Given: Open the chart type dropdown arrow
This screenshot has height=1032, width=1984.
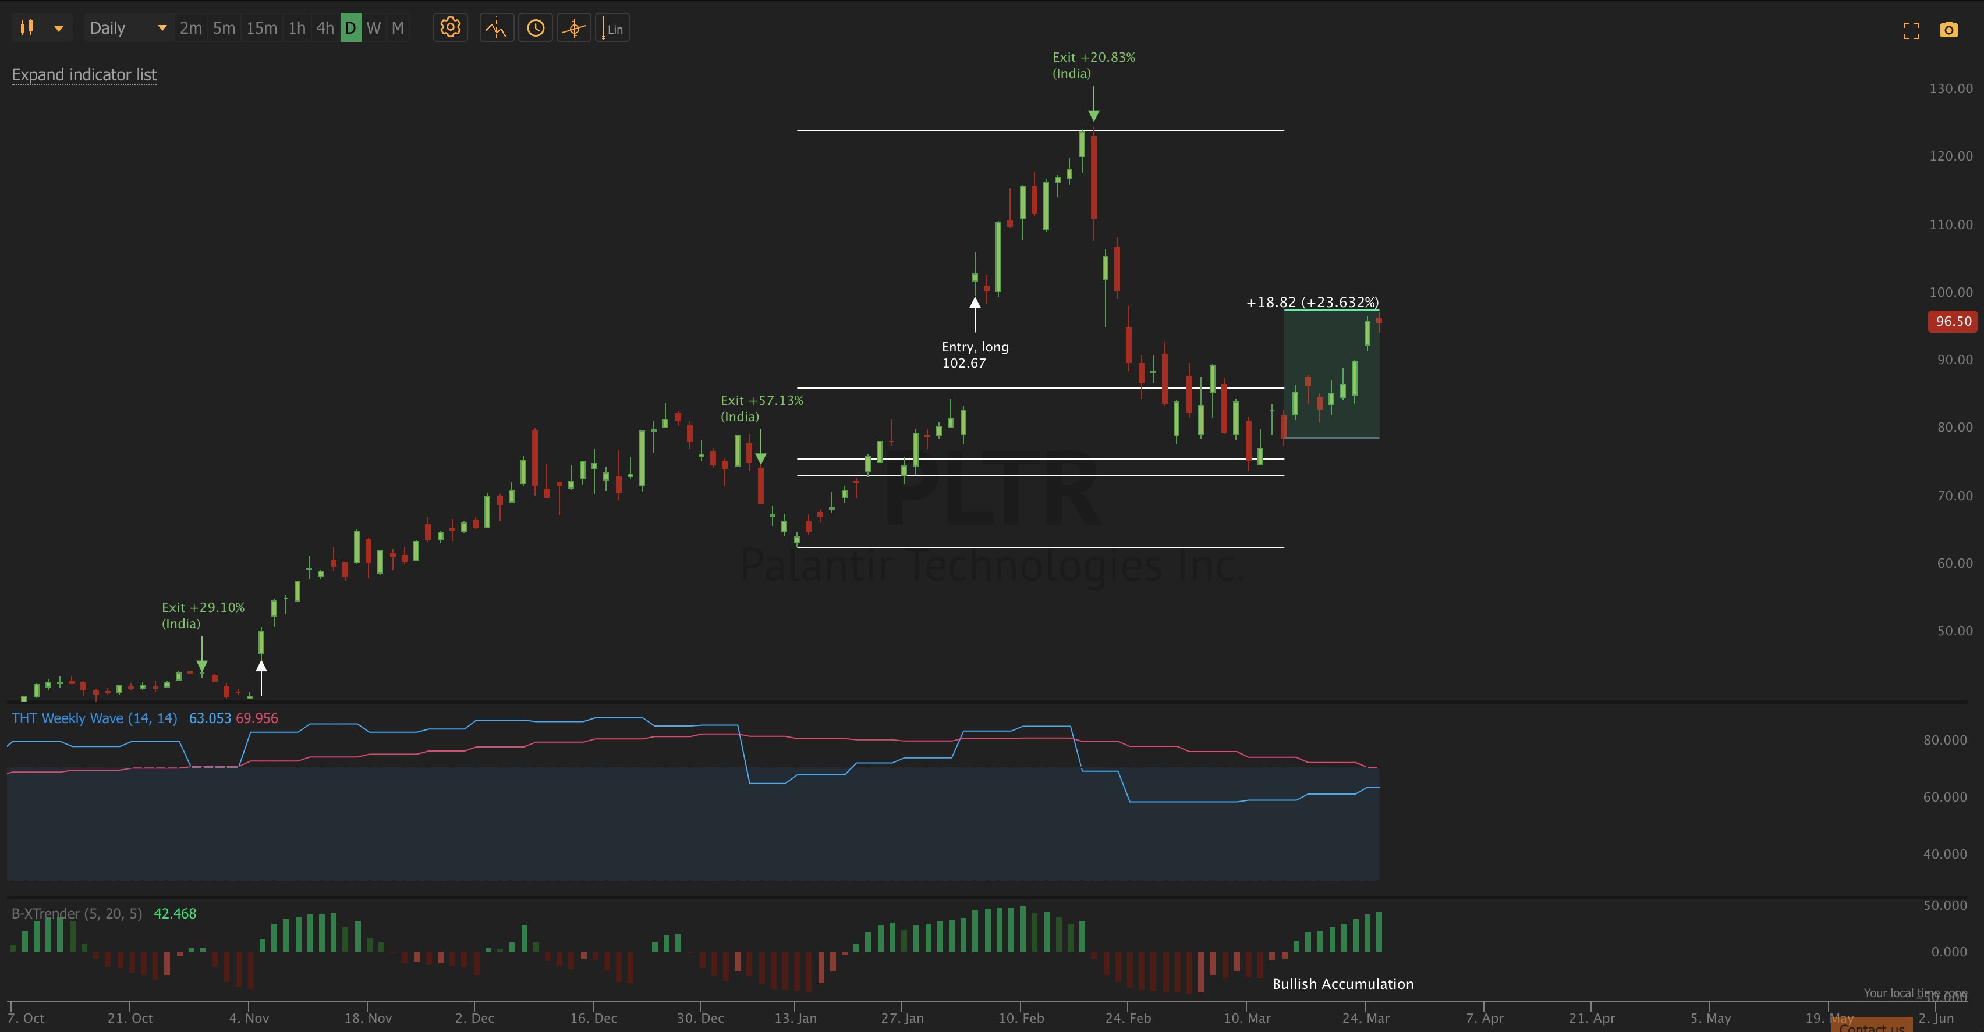Looking at the screenshot, I should (59, 29).
